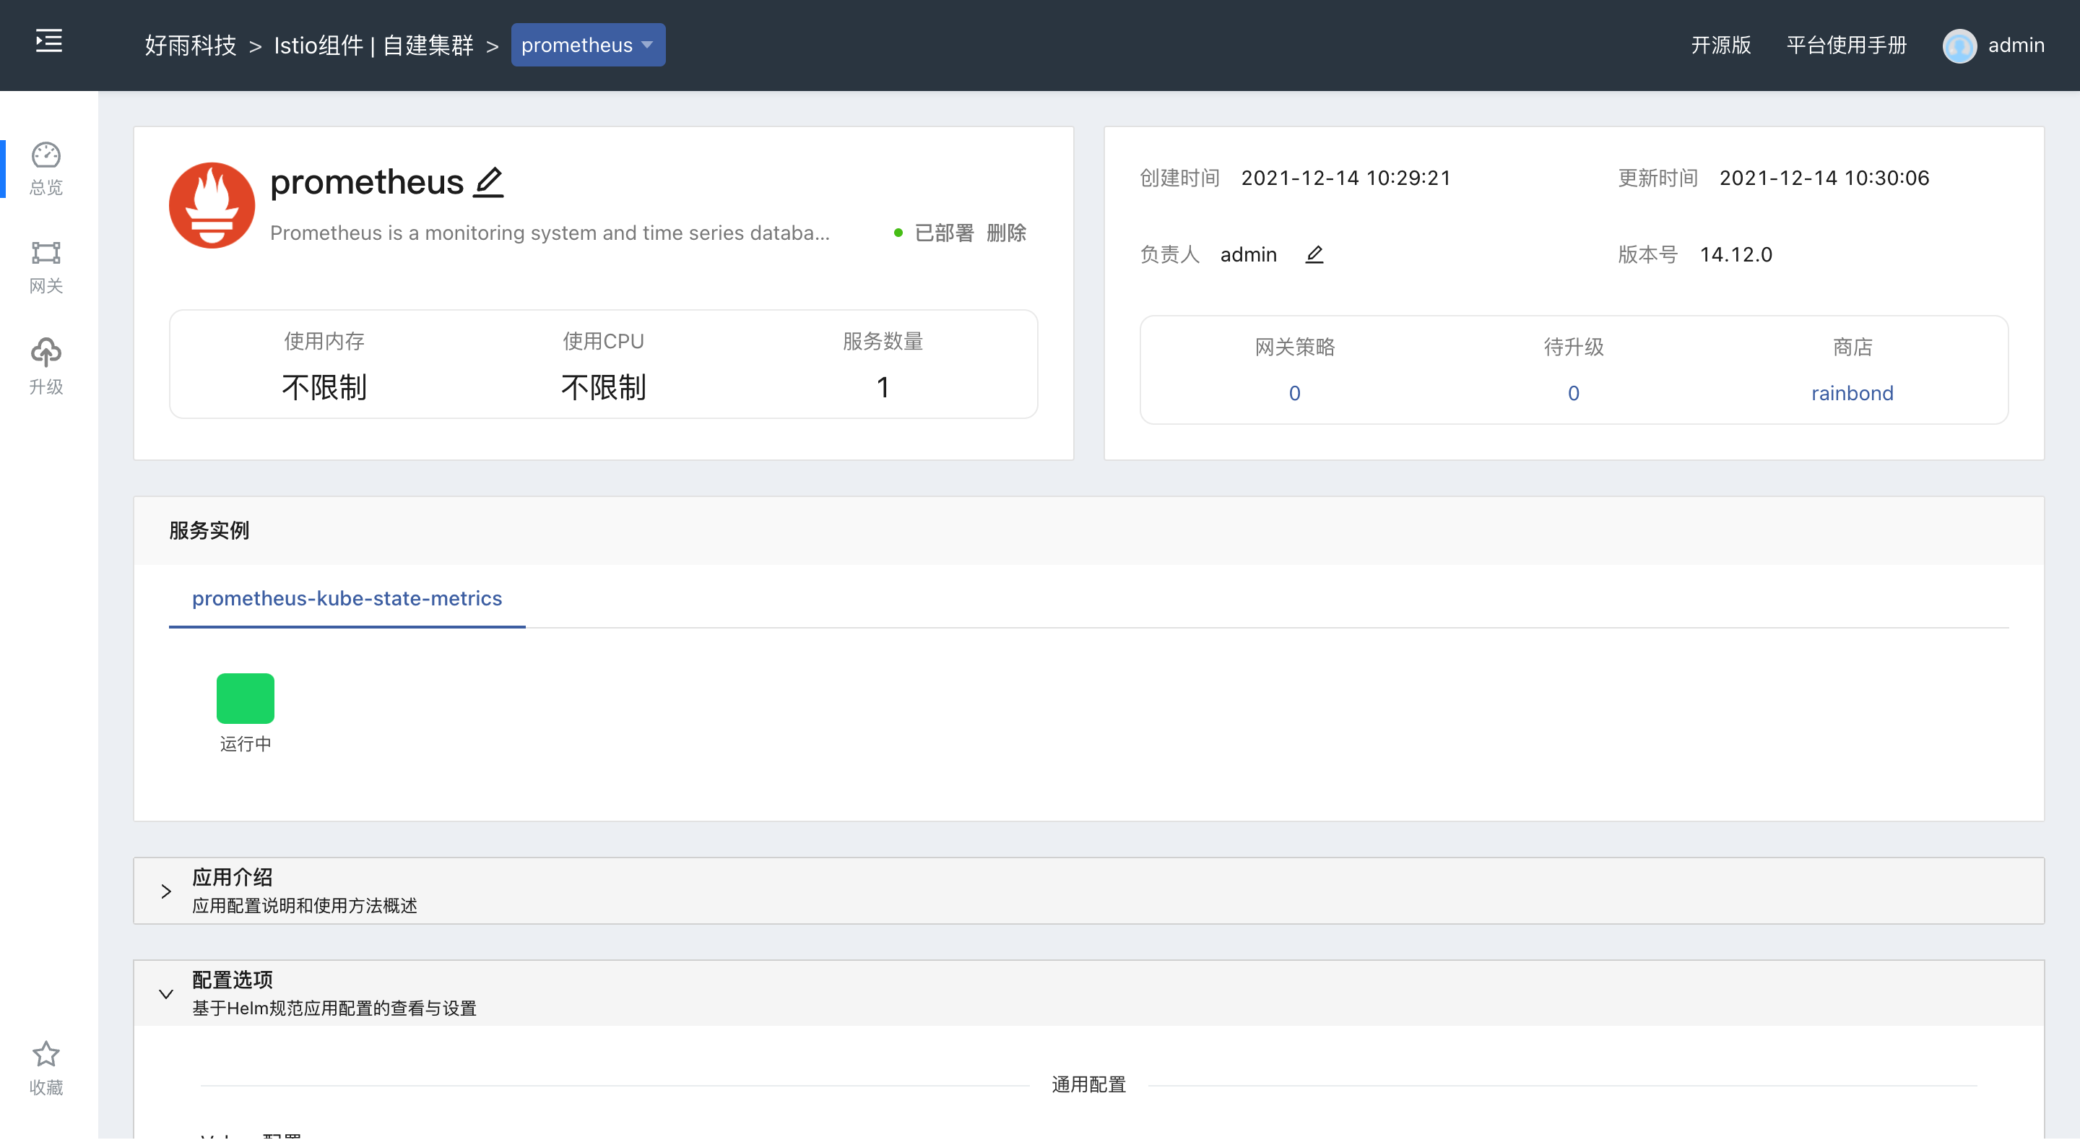Go to 好雨科技 breadcrumb
The image size is (2080, 1140).
pyautogui.click(x=191, y=46)
